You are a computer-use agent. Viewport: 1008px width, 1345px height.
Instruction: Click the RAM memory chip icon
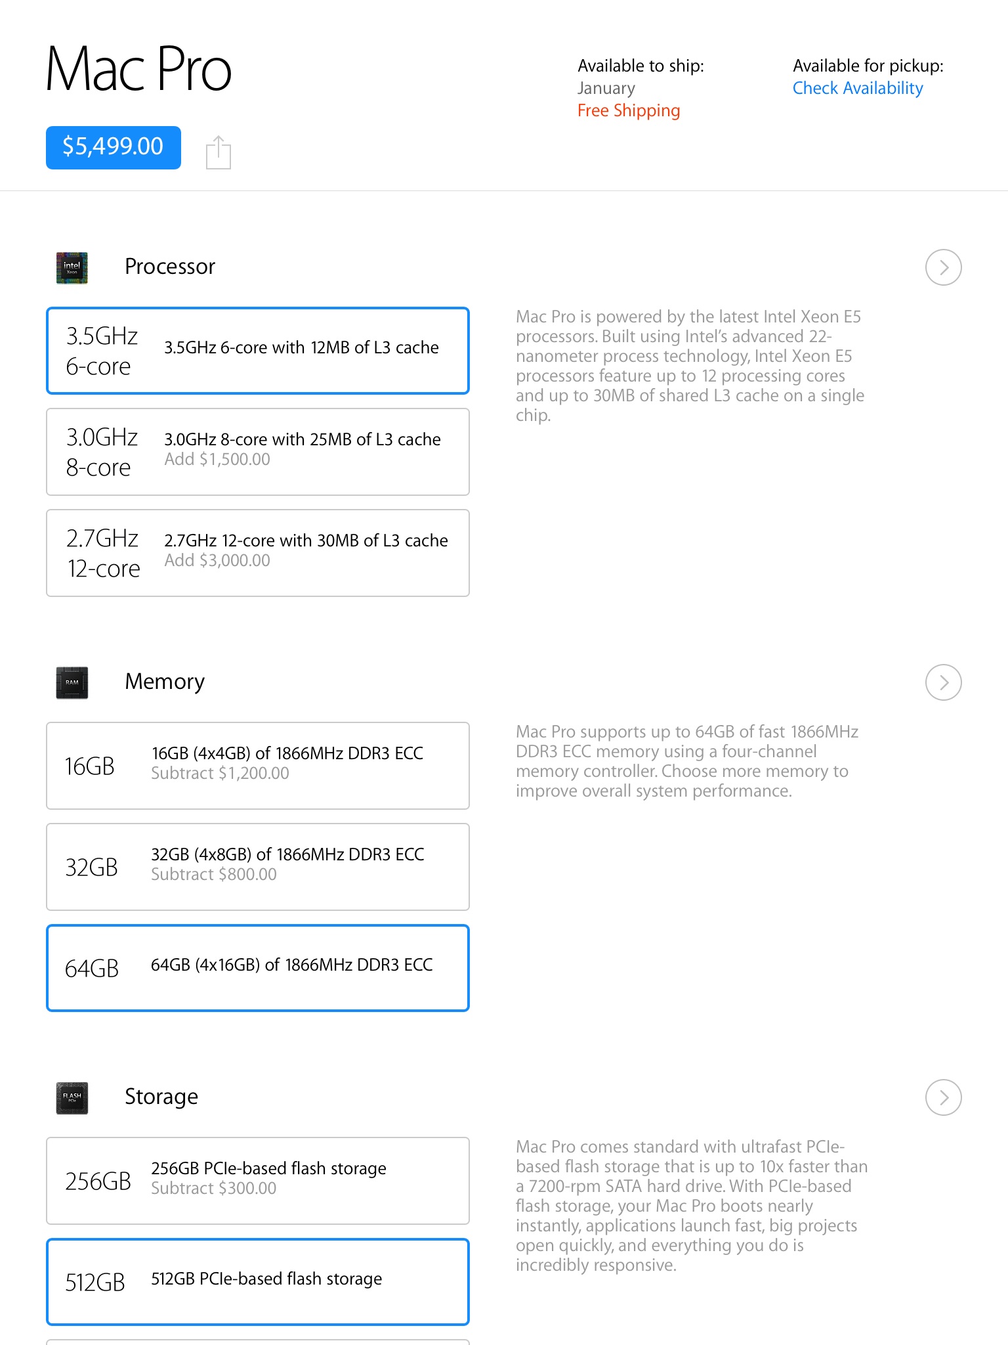(x=72, y=682)
